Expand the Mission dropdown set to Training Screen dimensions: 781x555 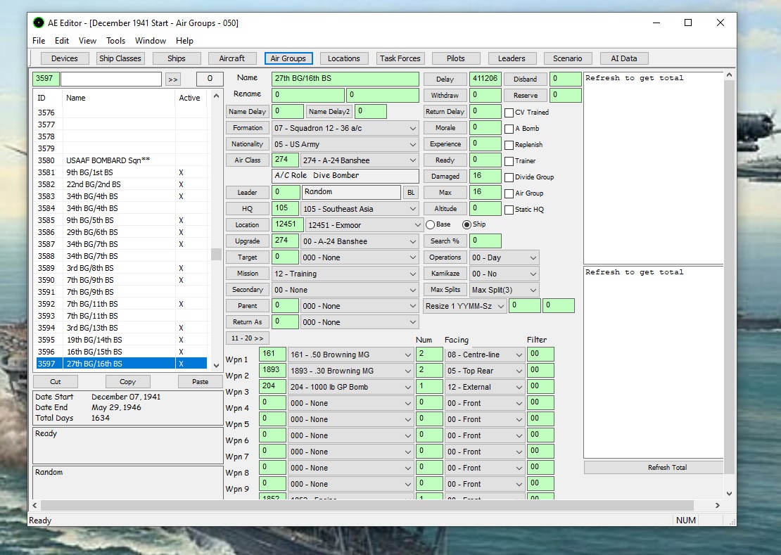coord(345,274)
